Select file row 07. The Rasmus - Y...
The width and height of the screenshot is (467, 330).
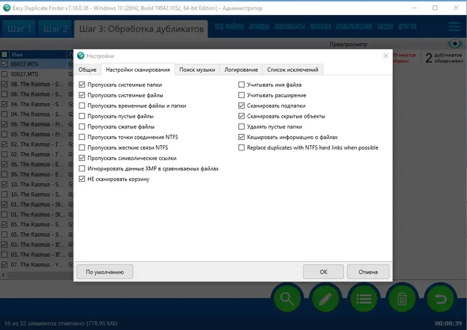coord(37,265)
